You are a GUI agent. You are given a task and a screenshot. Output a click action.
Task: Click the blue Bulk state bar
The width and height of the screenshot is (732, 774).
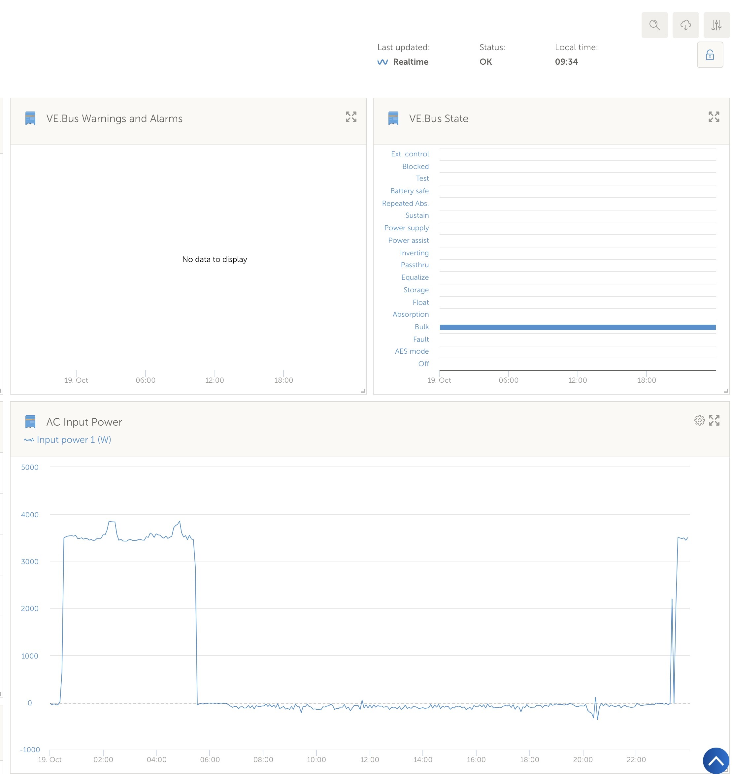pyautogui.click(x=578, y=327)
